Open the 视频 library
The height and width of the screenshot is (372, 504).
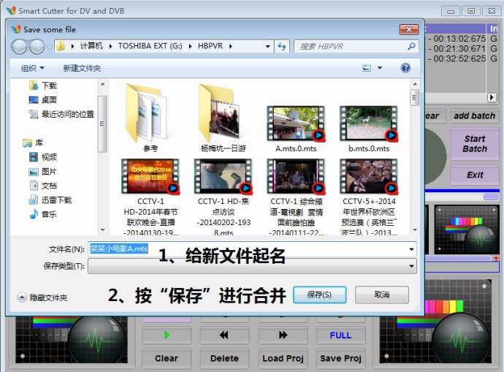(x=43, y=157)
